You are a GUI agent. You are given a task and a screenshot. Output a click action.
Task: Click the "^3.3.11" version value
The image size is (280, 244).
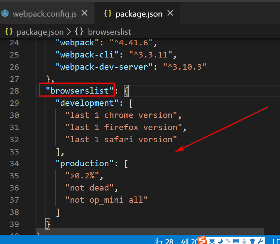pyautogui.click(x=151, y=55)
